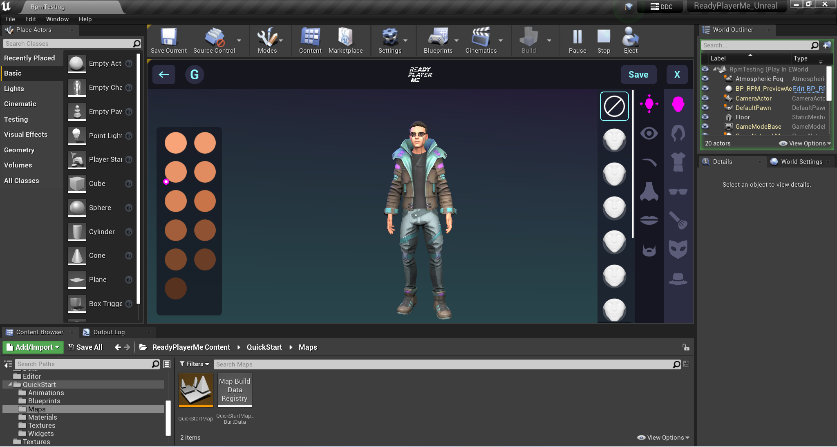Click the Marketplace toolbar icon
The image size is (837, 447).
click(345, 40)
